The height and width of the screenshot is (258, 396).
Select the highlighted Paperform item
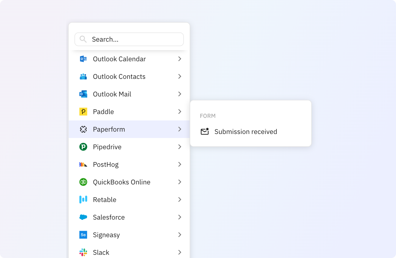[129, 129]
